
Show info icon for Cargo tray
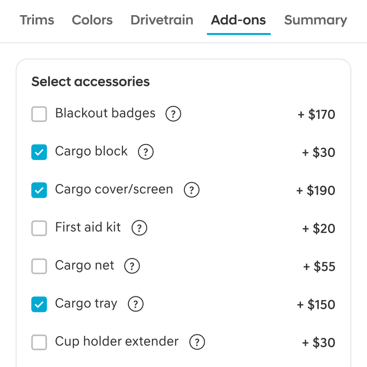[x=136, y=304]
